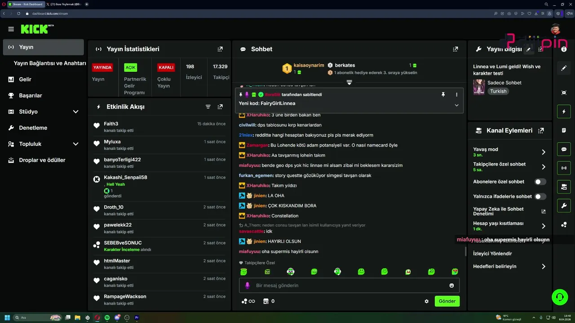This screenshot has height=323, width=575.
Task: Open pinned message three-dot options
Action: tap(456, 95)
